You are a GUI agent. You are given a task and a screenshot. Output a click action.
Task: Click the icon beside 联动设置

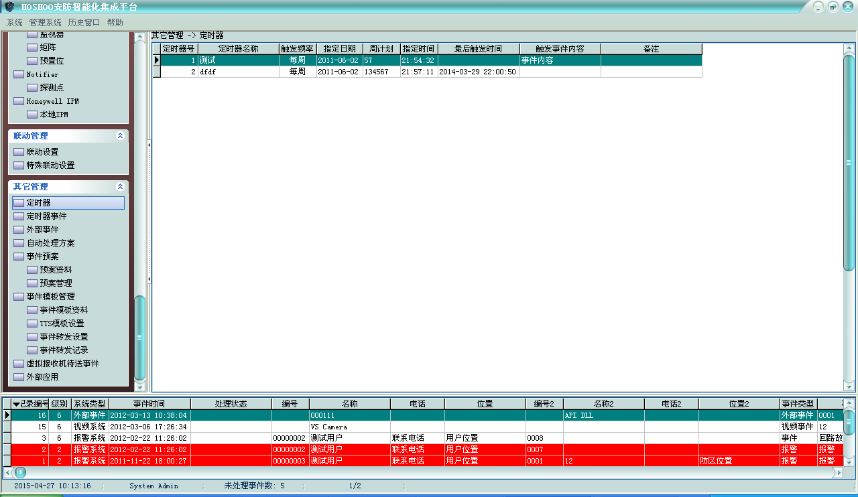pyautogui.click(x=19, y=152)
